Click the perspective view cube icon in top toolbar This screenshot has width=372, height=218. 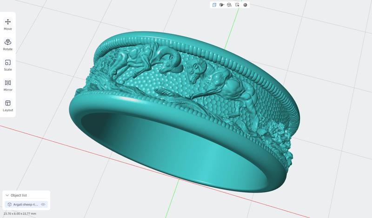tap(214, 5)
